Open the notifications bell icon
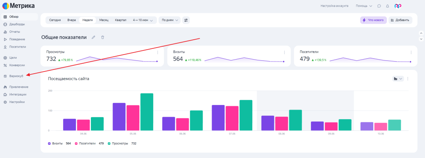This screenshot has width=425, height=158. [x=387, y=6]
